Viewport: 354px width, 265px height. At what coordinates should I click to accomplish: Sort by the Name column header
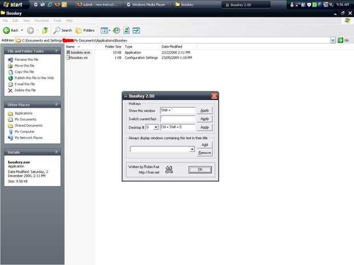click(80, 47)
